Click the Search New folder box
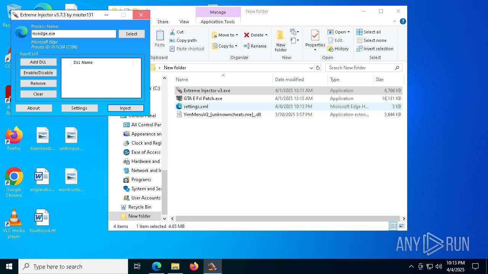The height and width of the screenshot is (274, 488). [x=364, y=68]
